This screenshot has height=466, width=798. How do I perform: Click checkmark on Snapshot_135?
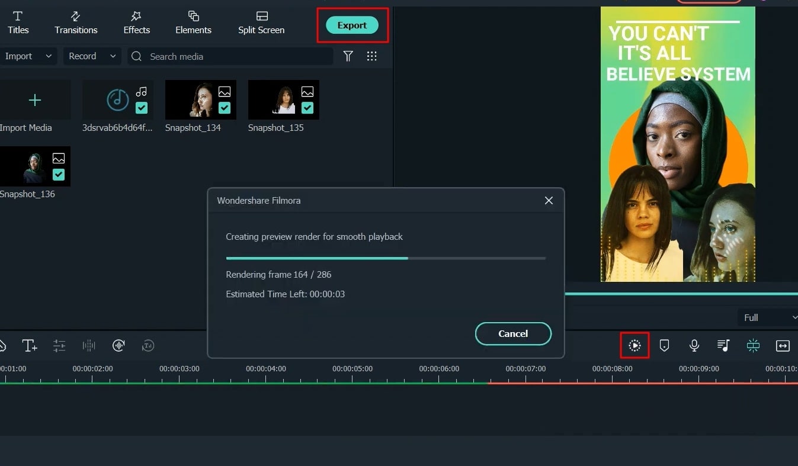tap(307, 108)
